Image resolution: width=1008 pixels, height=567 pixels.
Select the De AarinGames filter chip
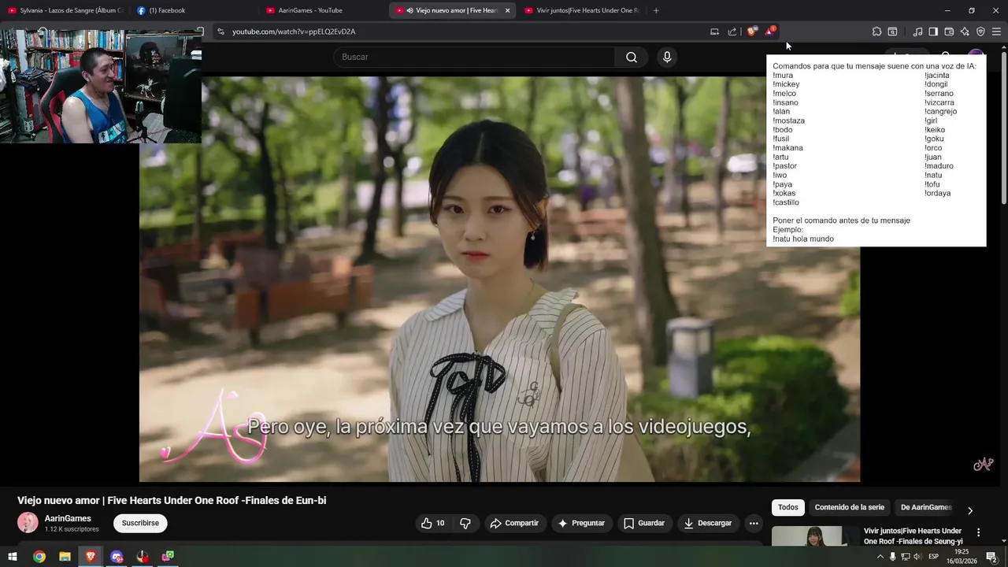[x=926, y=507]
